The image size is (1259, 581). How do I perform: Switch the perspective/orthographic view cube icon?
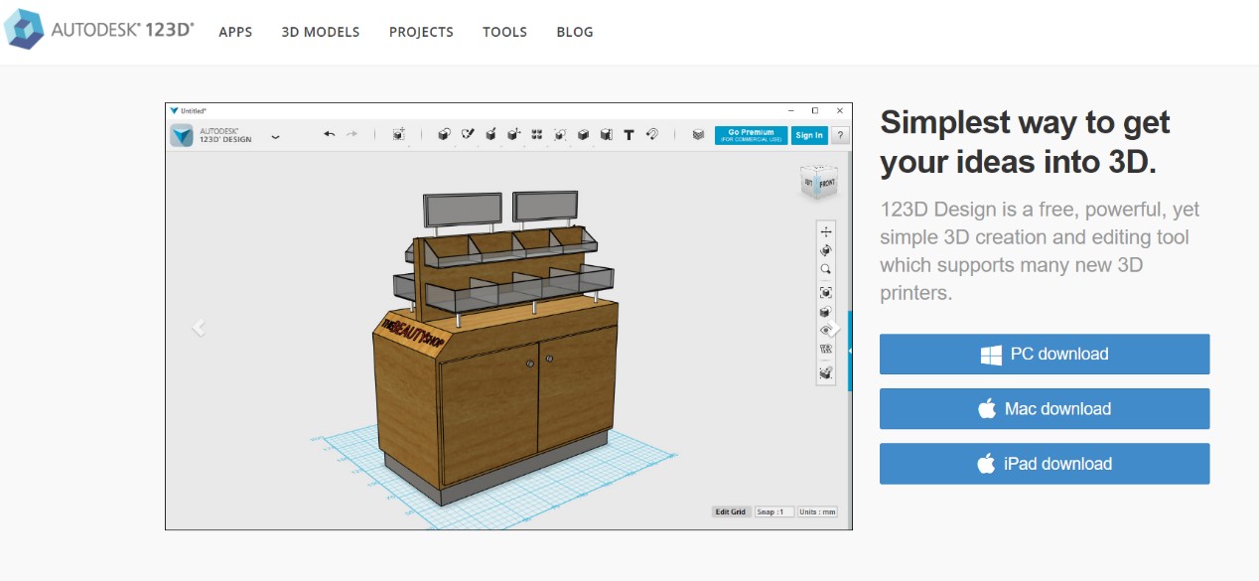point(825,312)
